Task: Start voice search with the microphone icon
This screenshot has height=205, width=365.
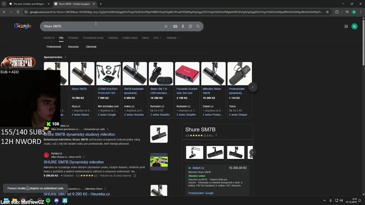Action: click(x=183, y=26)
